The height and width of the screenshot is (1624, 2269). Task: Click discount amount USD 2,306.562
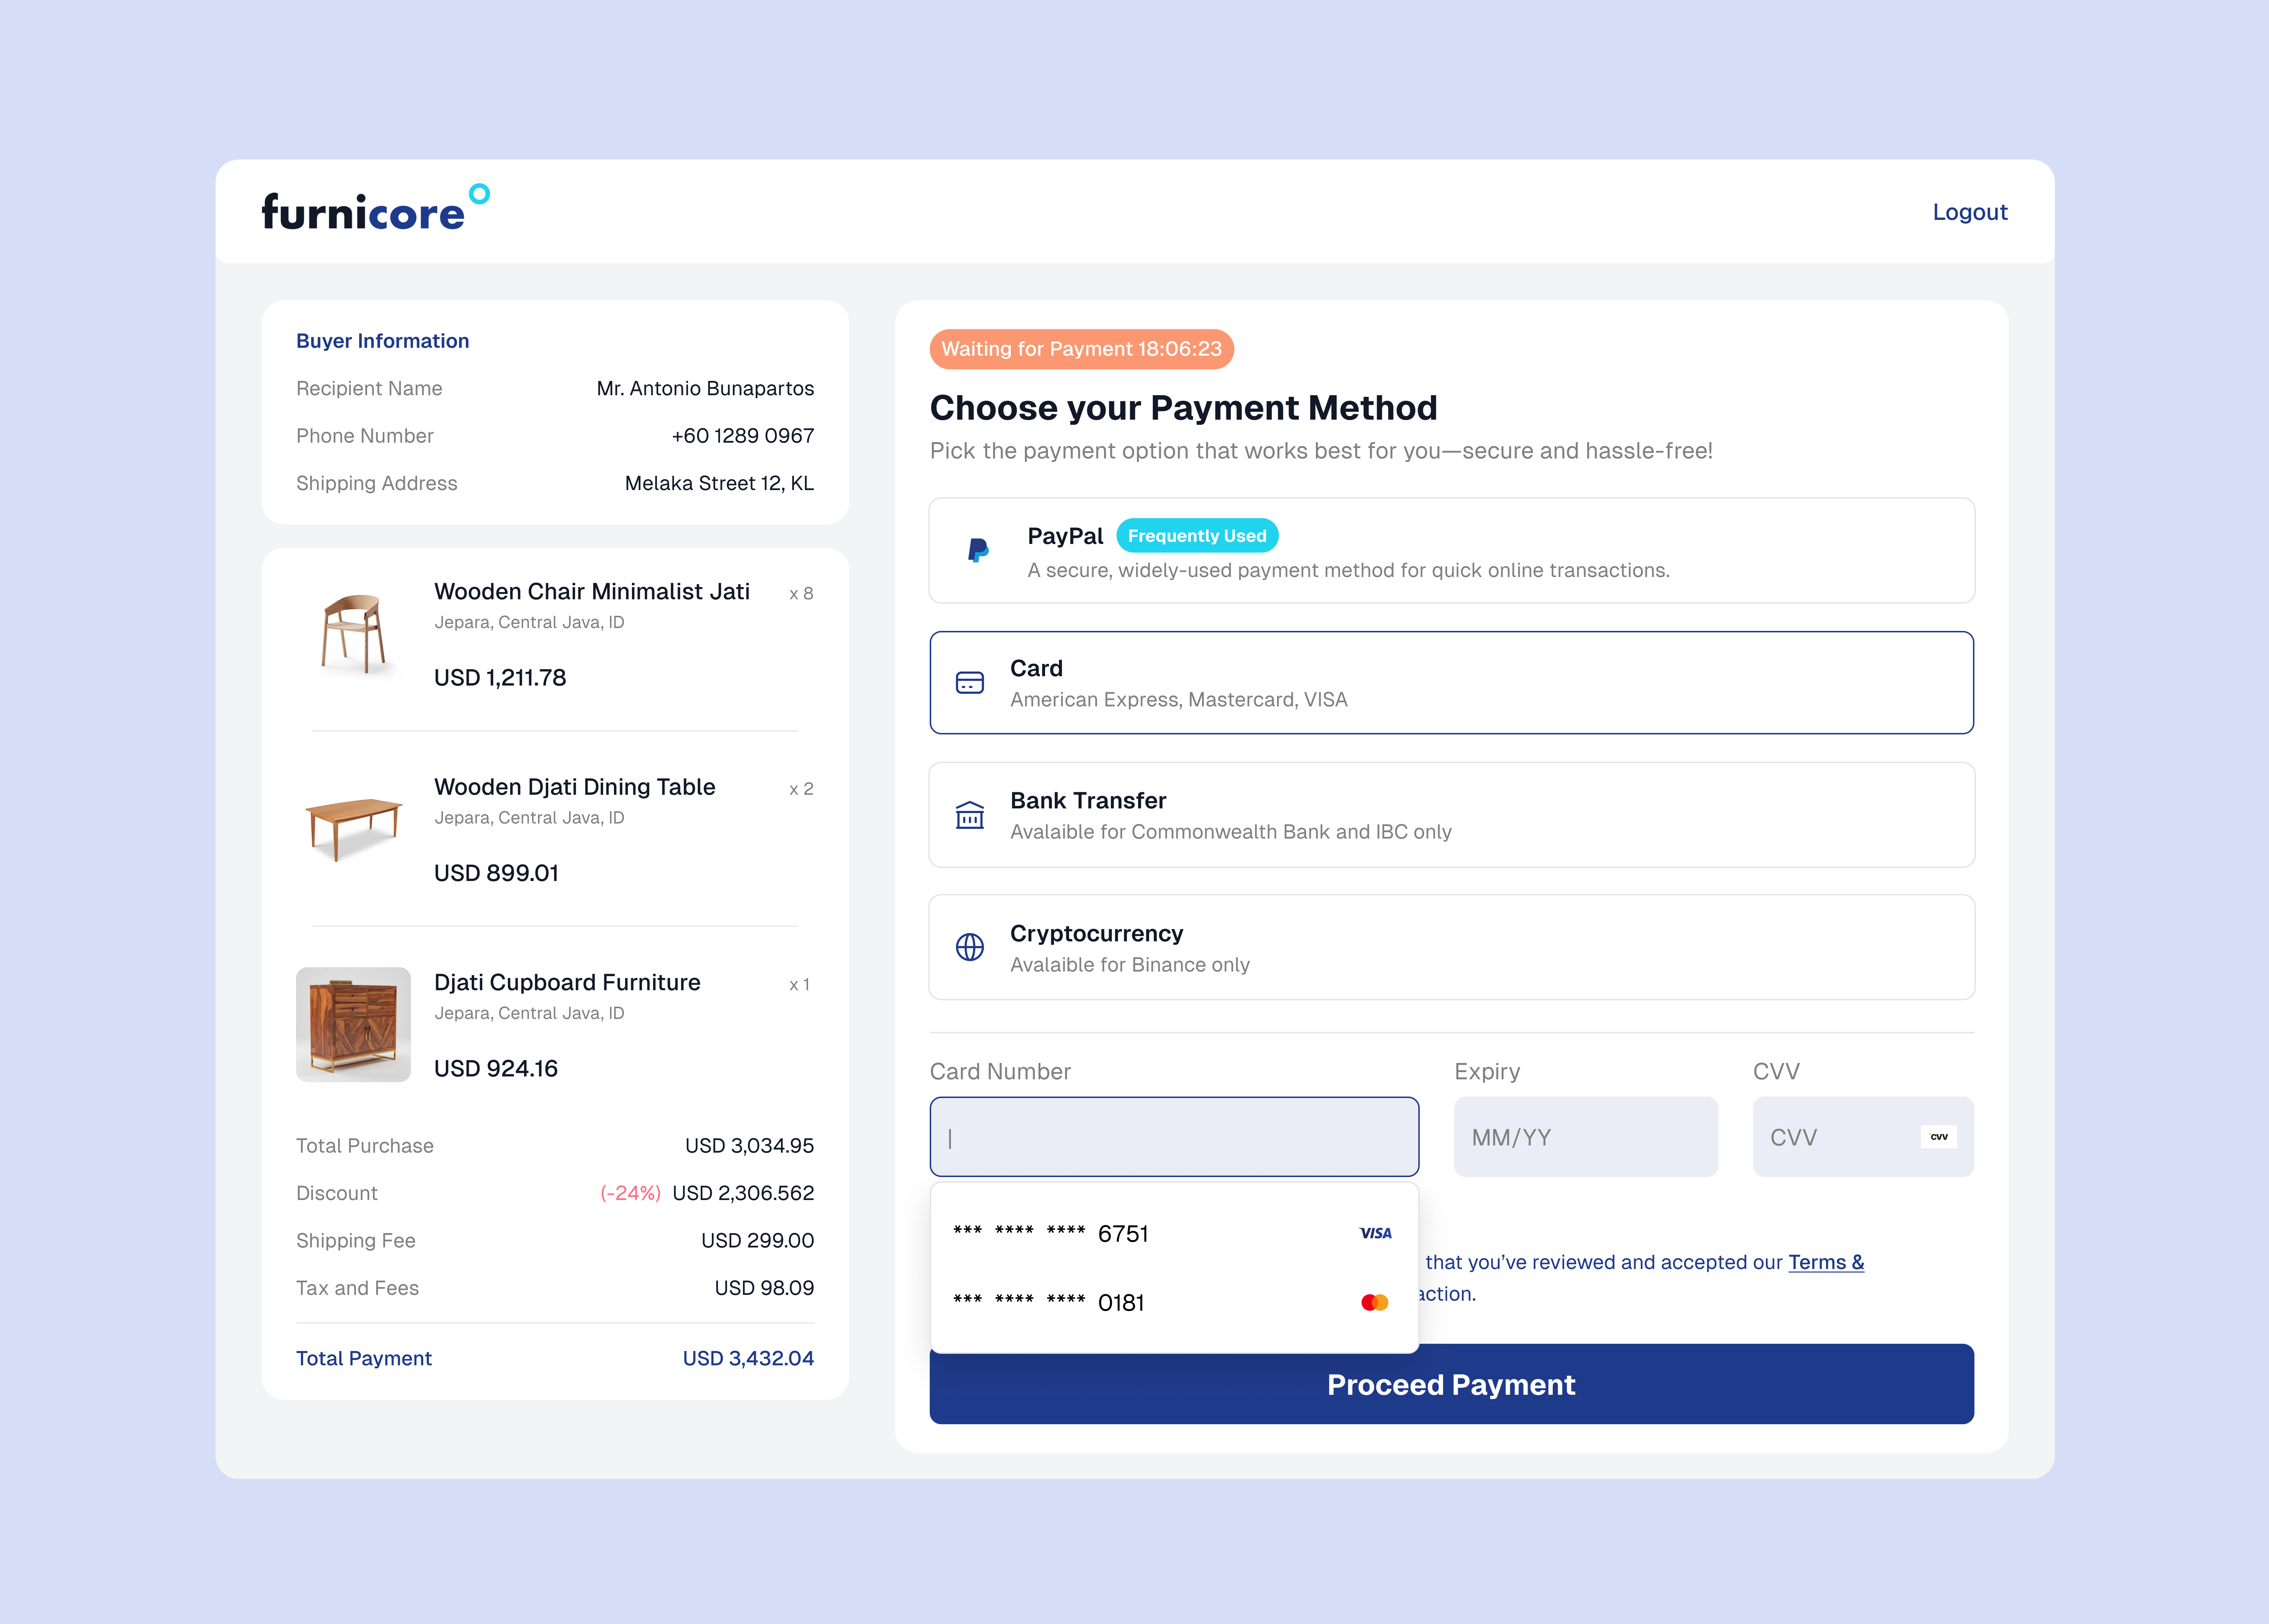[743, 1193]
